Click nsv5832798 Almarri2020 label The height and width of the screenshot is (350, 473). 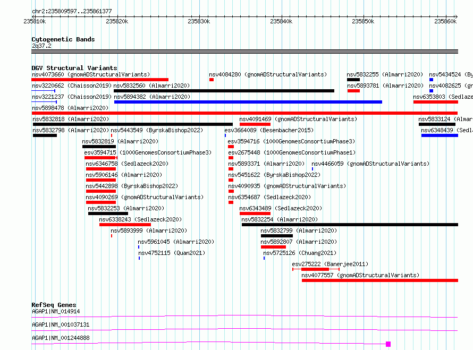[x=71, y=130]
